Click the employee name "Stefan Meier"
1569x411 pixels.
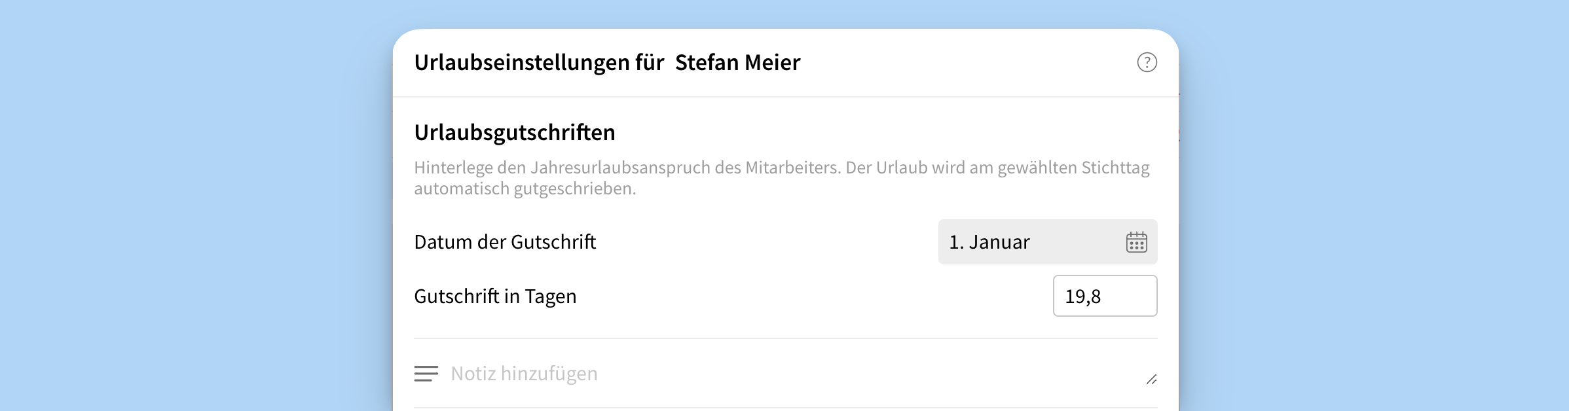(737, 63)
